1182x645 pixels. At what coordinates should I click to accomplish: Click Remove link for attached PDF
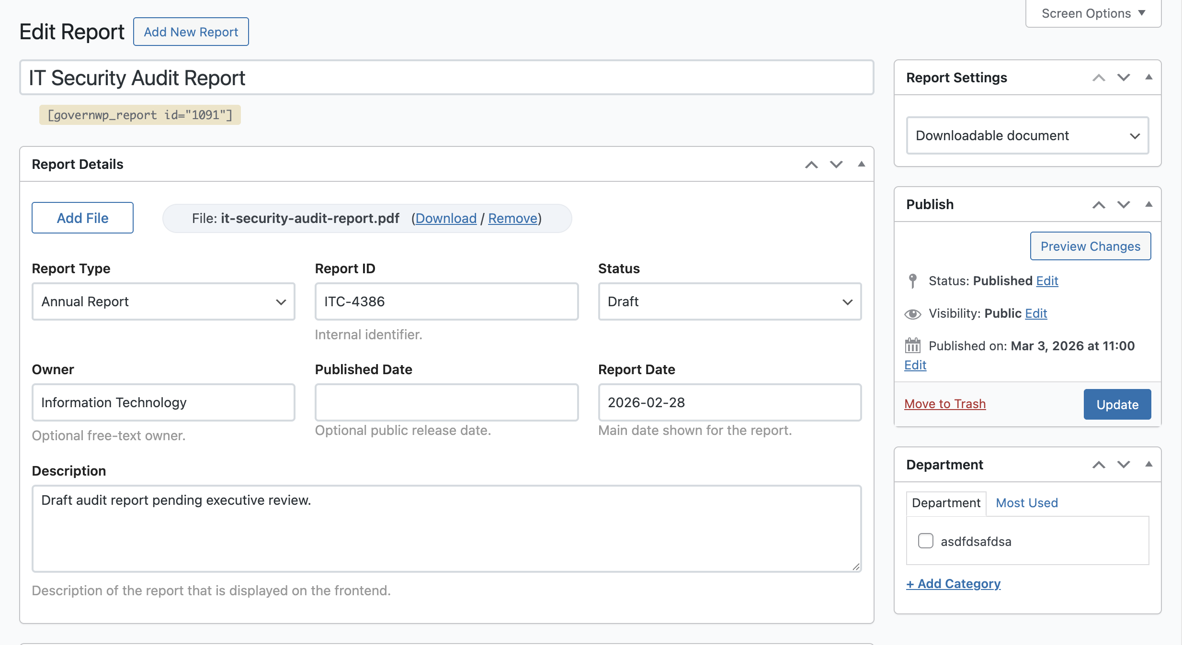point(512,218)
